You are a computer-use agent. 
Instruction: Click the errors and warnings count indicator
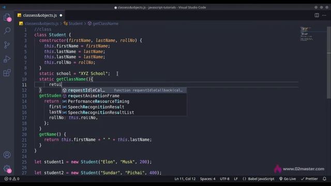click(x=12, y=179)
